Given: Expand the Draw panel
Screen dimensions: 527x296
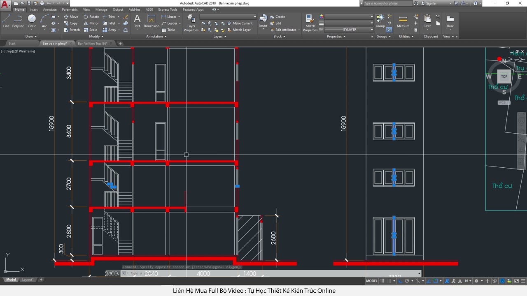Looking at the screenshot, I should coord(31,36).
